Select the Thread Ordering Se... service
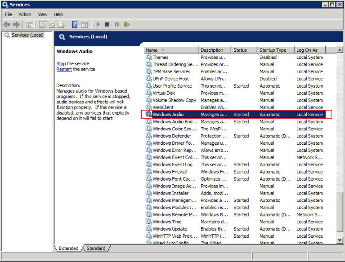Screen dimensions: 345x262 pyautogui.click(x=235, y=64)
